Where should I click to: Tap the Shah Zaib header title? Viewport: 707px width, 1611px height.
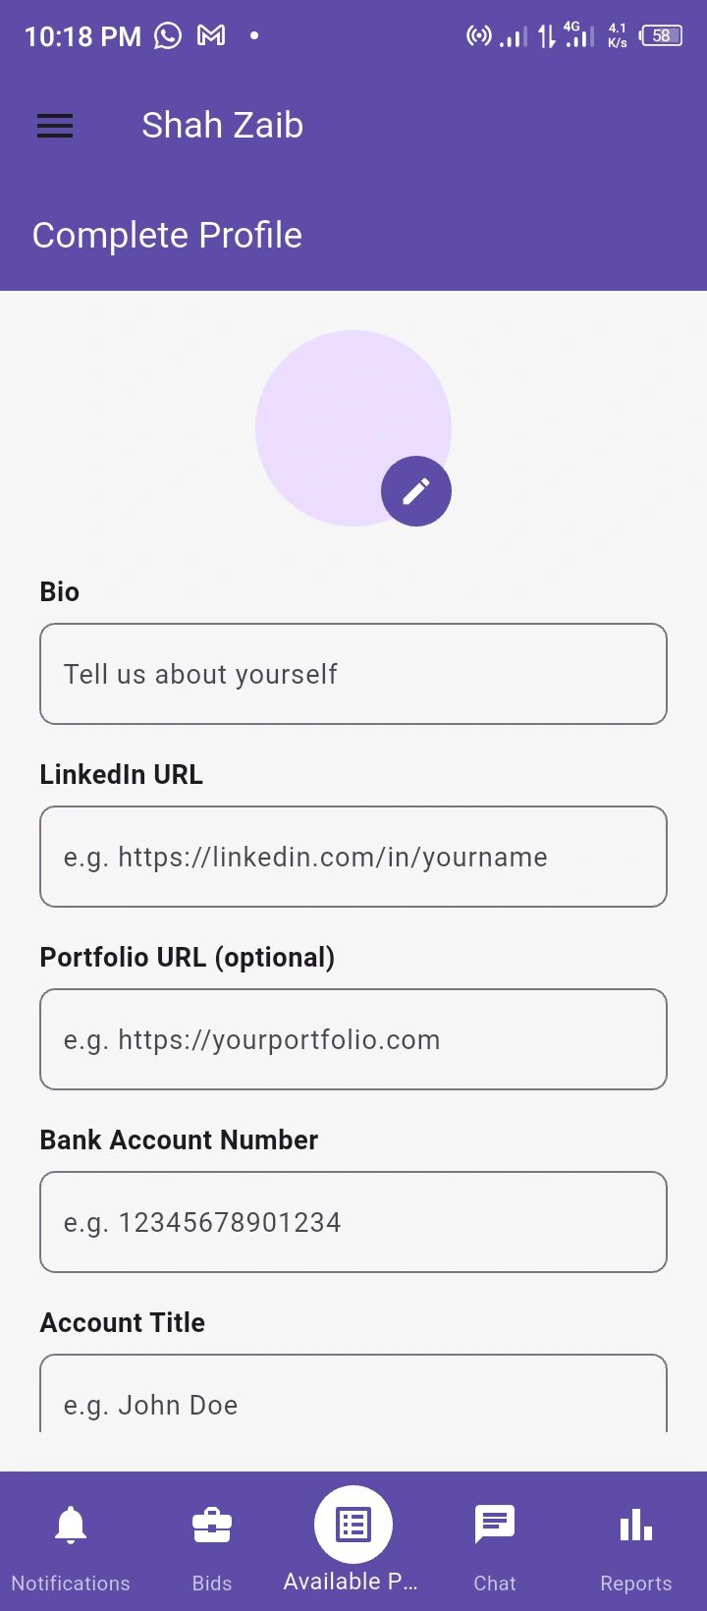tap(222, 126)
